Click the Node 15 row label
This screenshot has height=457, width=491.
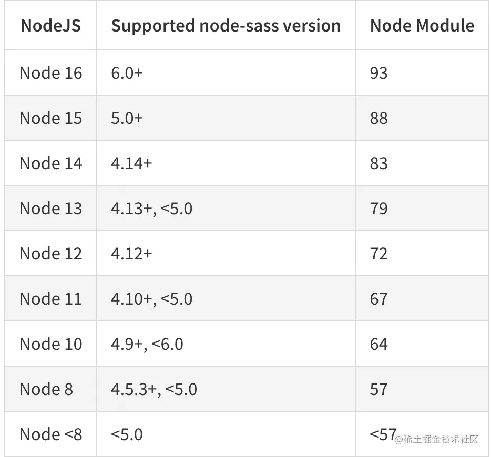[x=51, y=118]
